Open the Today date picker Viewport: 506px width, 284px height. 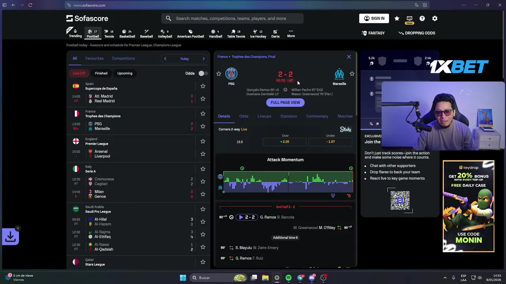[x=184, y=59]
